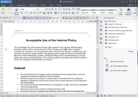Undo the last action
This screenshot has width=138, height=97.
(x=13, y=18)
